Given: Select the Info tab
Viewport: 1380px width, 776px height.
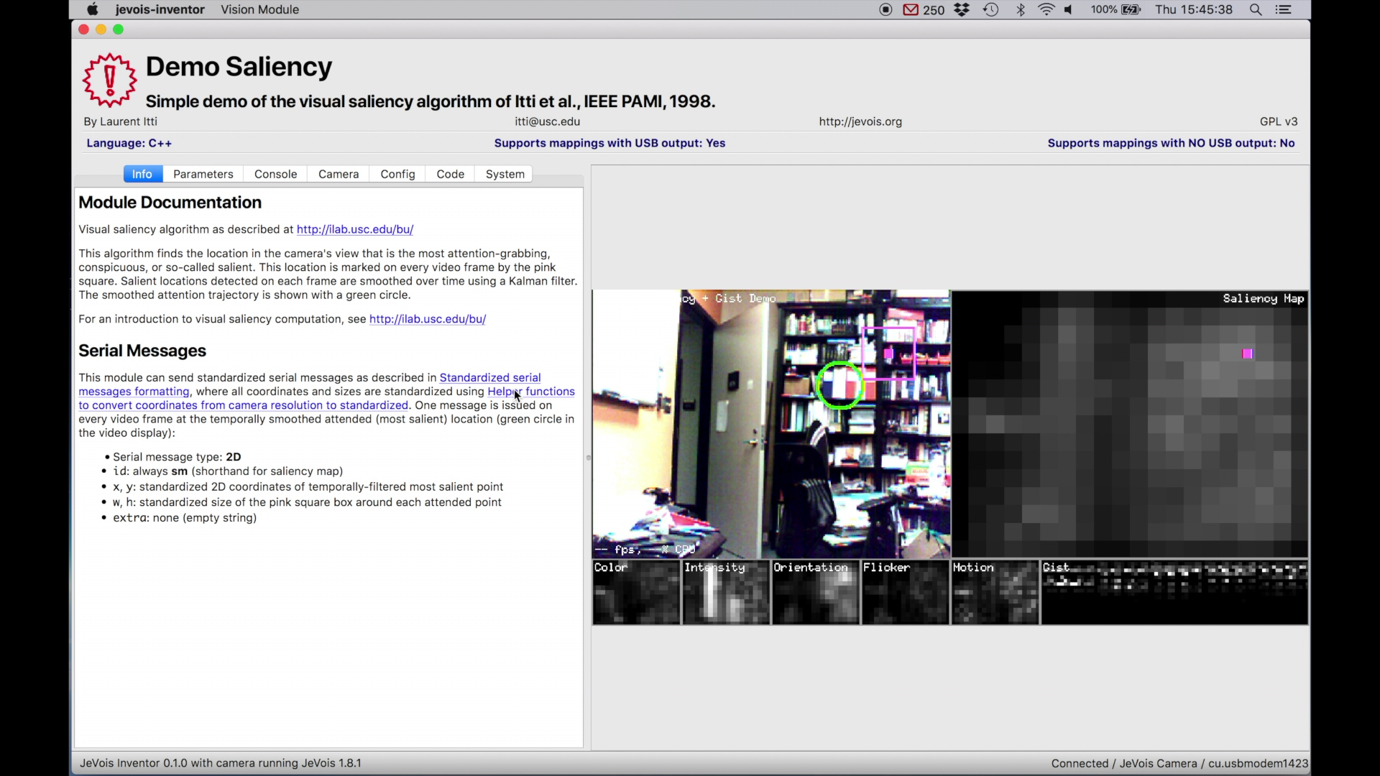Looking at the screenshot, I should point(142,174).
